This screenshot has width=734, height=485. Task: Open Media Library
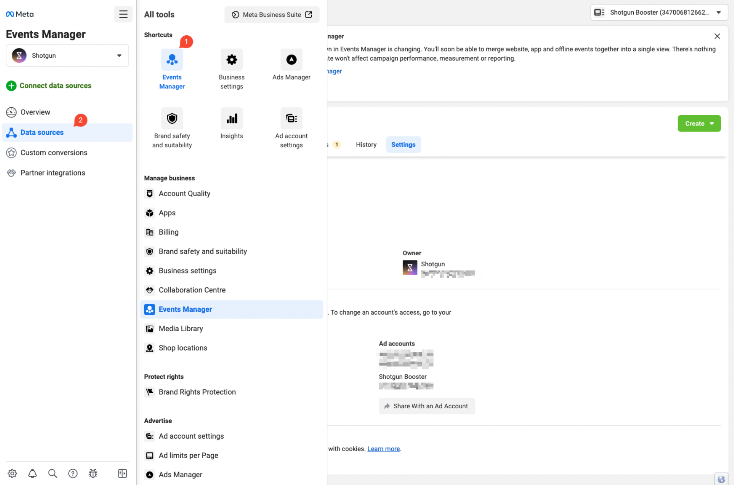232,328
